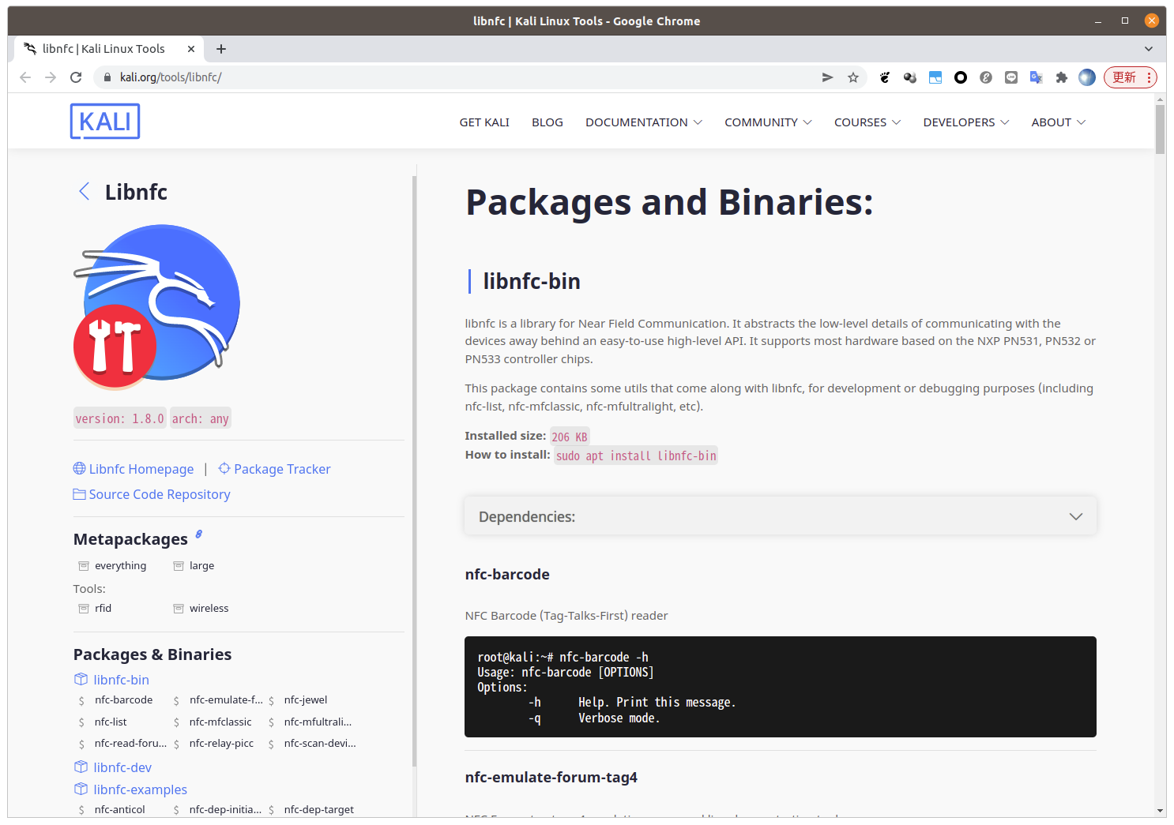Viewport: 1174px width, 825px height.
Task: Open the Documentation dropdown menu
Action: (x=643, y=122)
